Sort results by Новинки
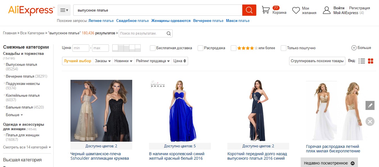 pyautogui.click(x=123, y=61)
